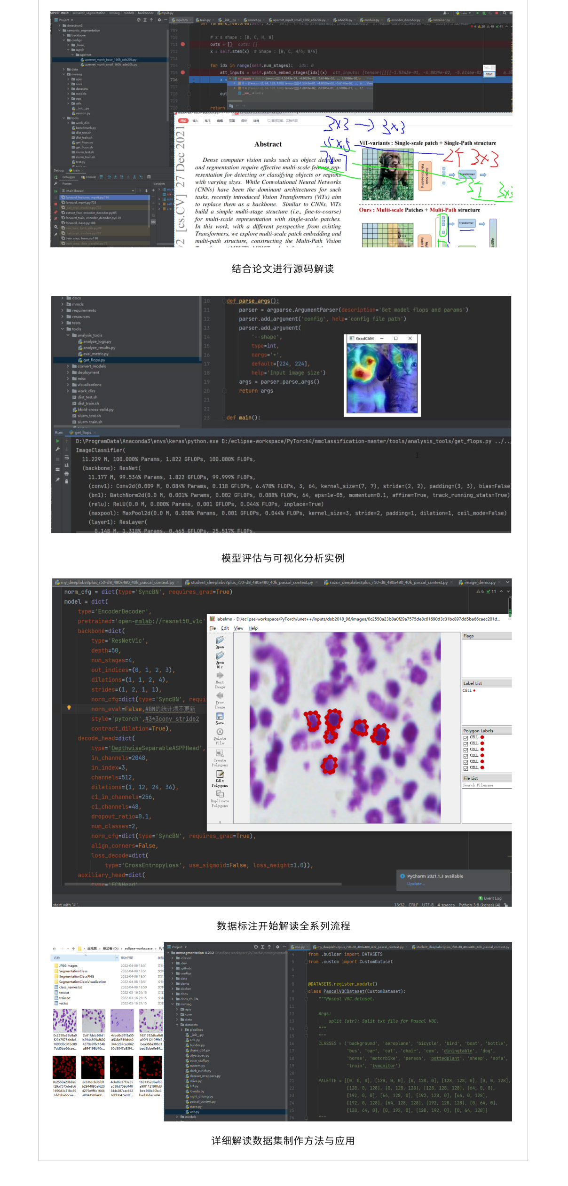Open the labelme File menu
Image resolution: width=568 pixels, height=1186 pixels.
click(213, 628)
